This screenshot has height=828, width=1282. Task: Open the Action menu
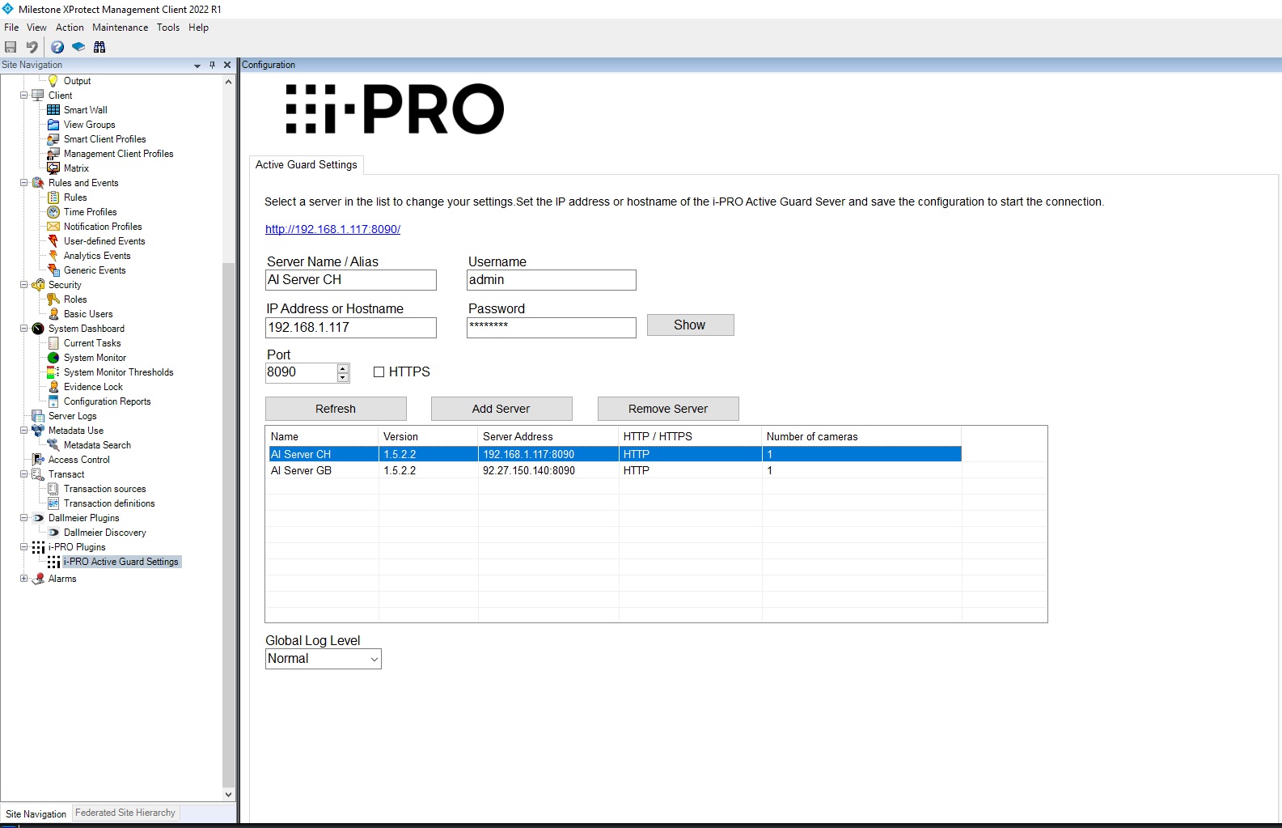coord(70,28)
